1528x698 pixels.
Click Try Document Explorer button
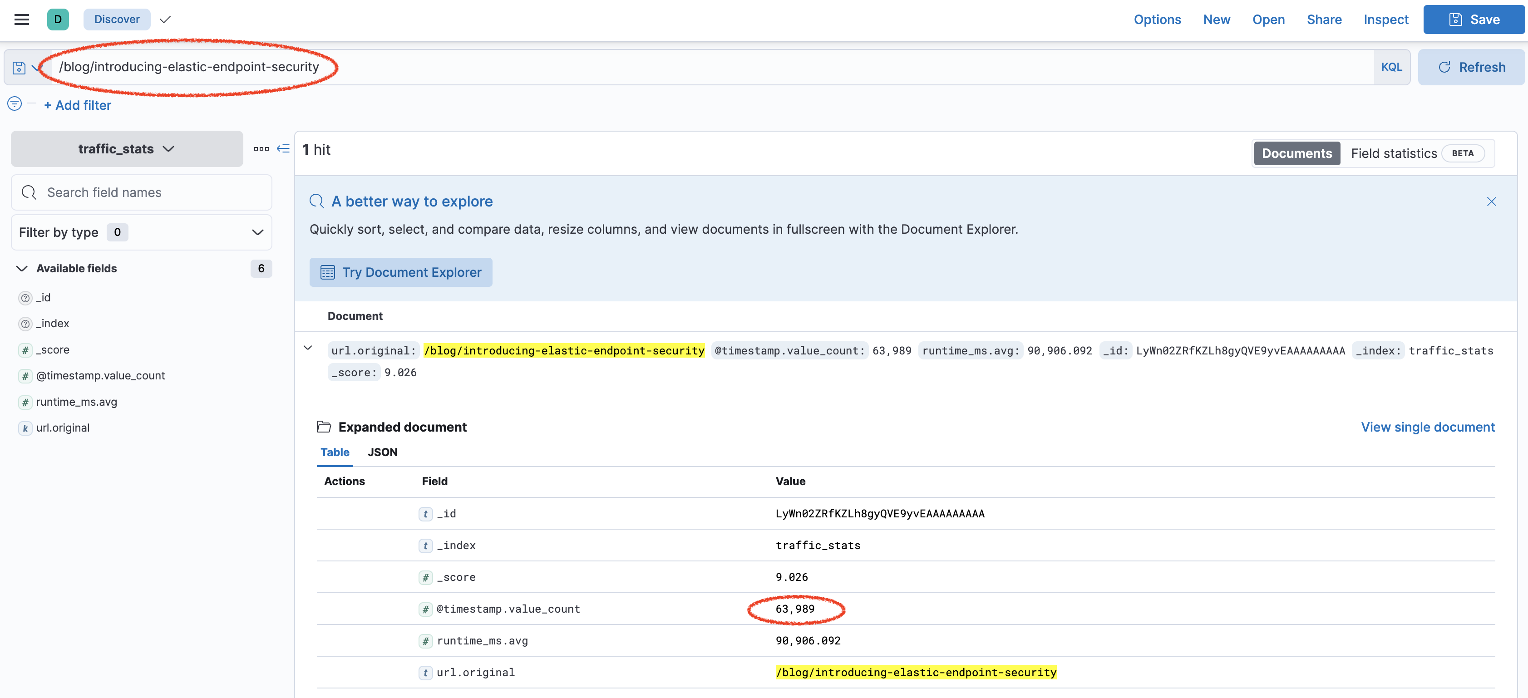tap(401, 272)
